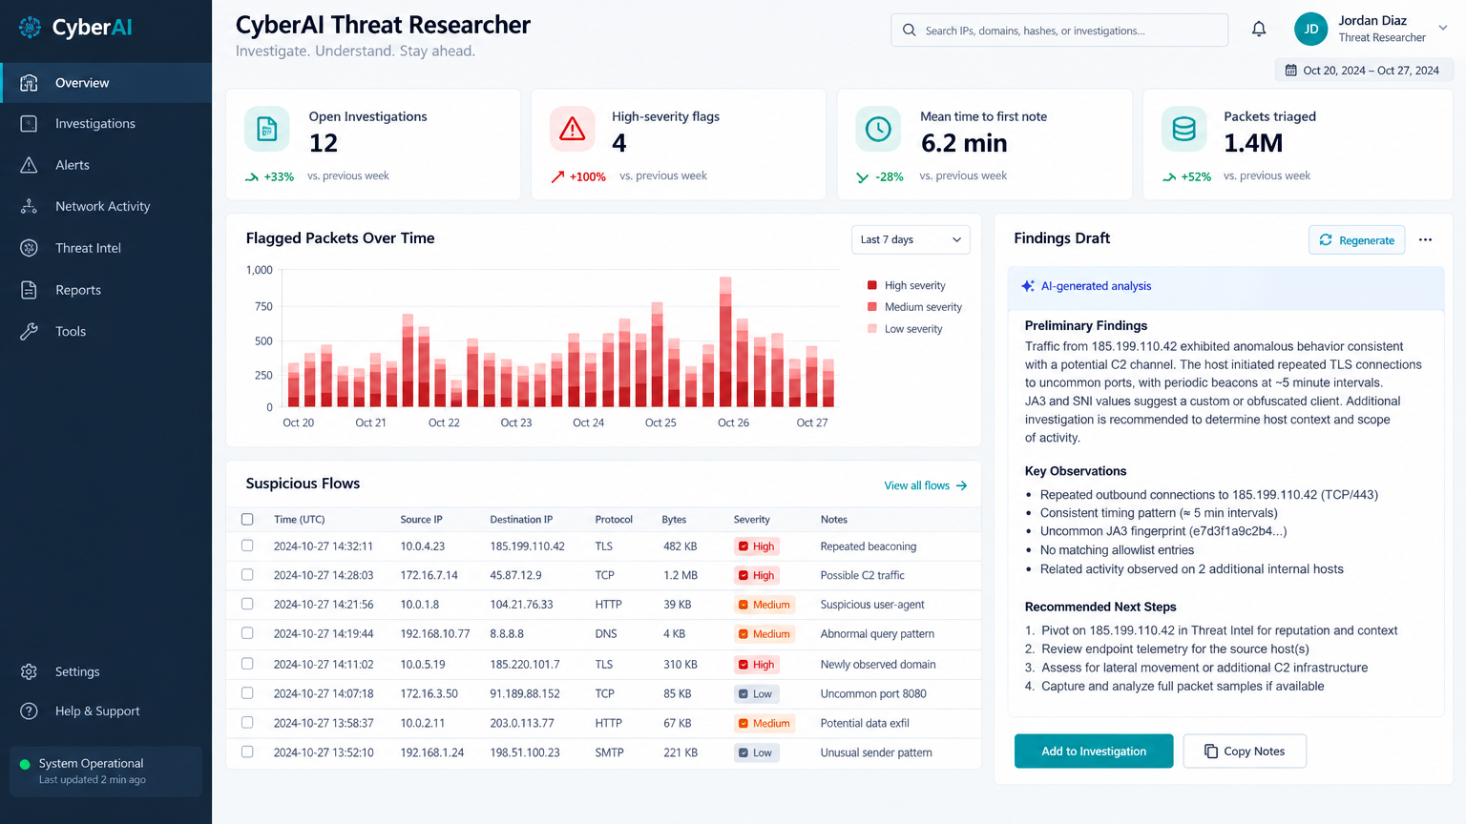Click the Help & Support question icon
This screenshot has width=1466, height=824.
(x=30, y=711)
